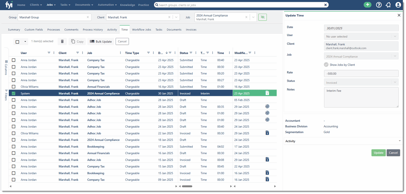Click the delete trash icon
The width and height of the screenshot is (406, 194).
(62, 41)
